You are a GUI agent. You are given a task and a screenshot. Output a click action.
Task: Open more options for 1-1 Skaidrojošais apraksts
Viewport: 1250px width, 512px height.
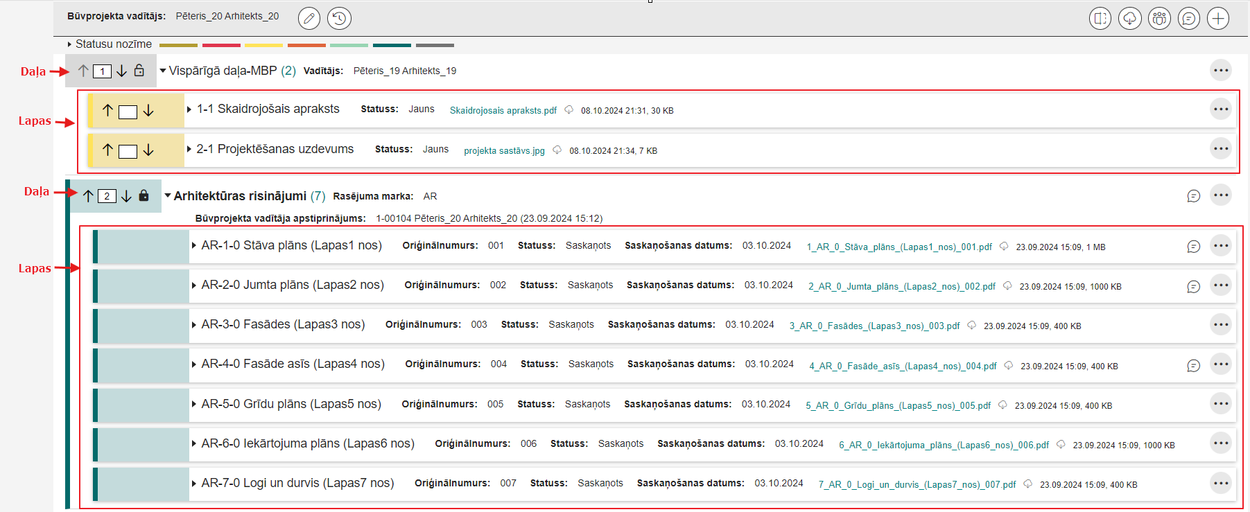[x=1221, y=109]
